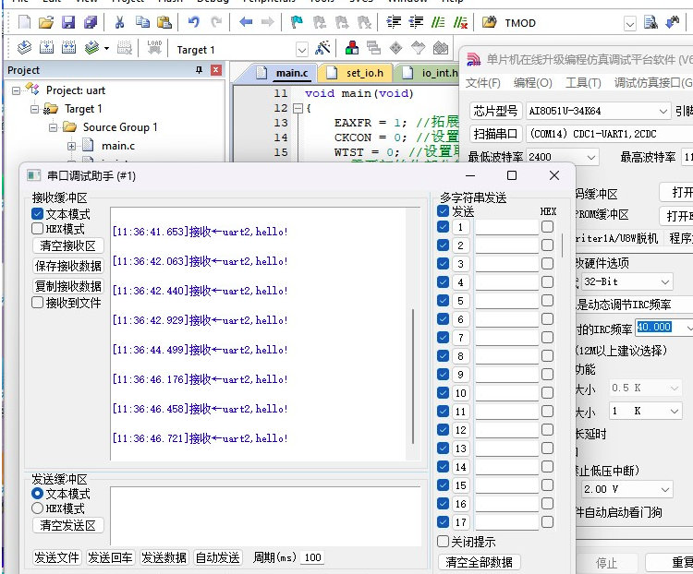Enable HEX模式 checkbox in receive buffer
The height and width of the screenshot is (574, 693).
[38, 229]
